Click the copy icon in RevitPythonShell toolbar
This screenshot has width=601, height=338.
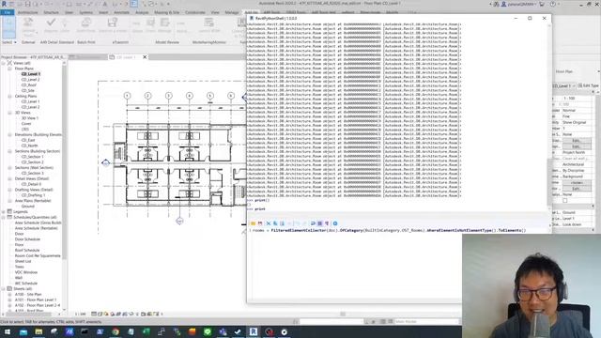(275, 223)
